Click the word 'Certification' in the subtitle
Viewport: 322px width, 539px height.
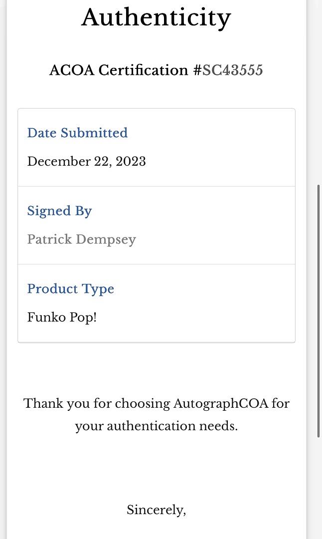(x=144, y=70)
